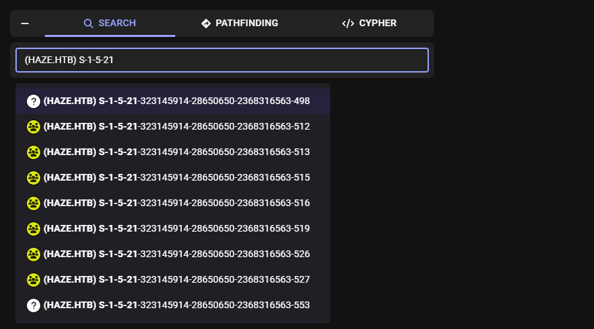The width and height of the screenshot is (594, 329).
Task: Open the Pathfinding tab
Action: pyautogui.click(x=240, y=23)
